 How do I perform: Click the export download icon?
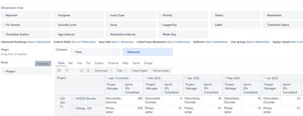tap(88, 71)
